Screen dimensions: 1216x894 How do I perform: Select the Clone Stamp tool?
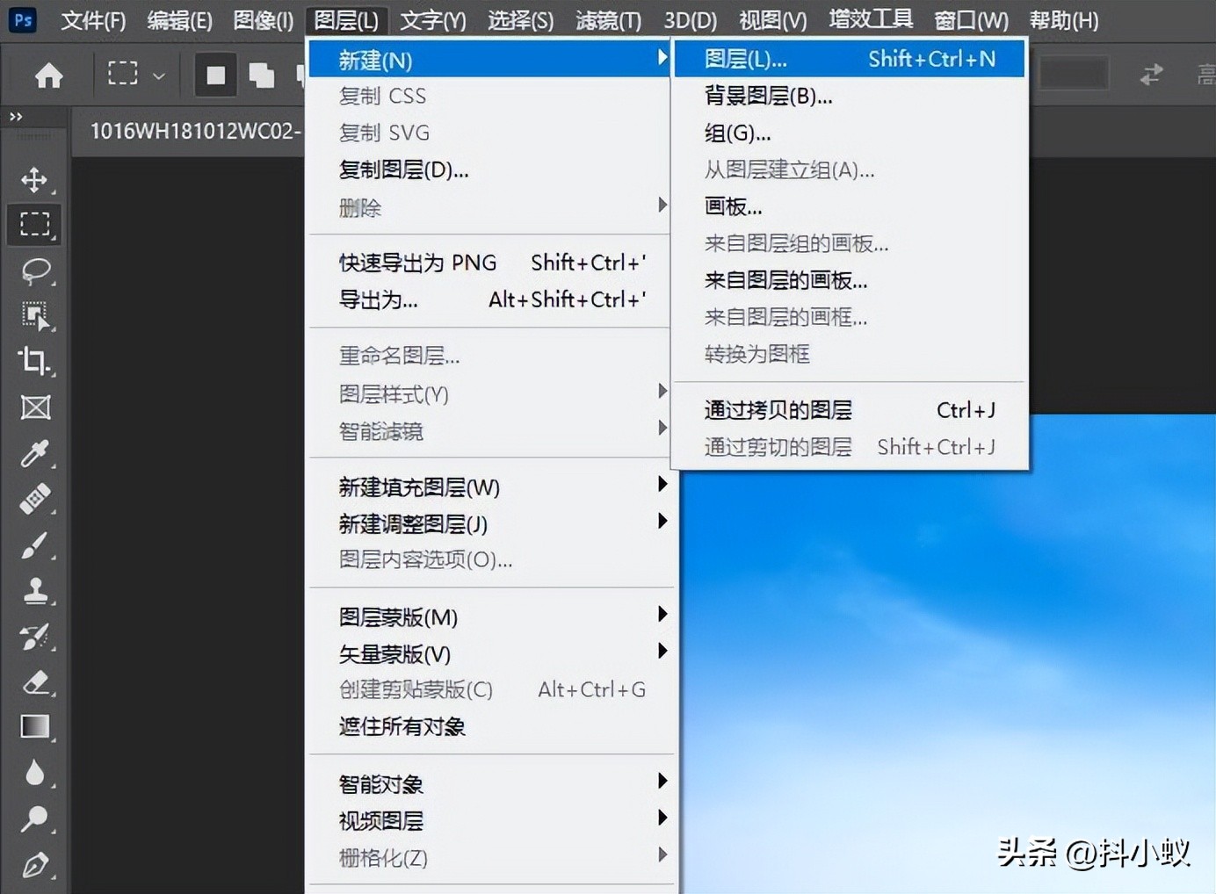pyautogui.click(x=34, y=590)
